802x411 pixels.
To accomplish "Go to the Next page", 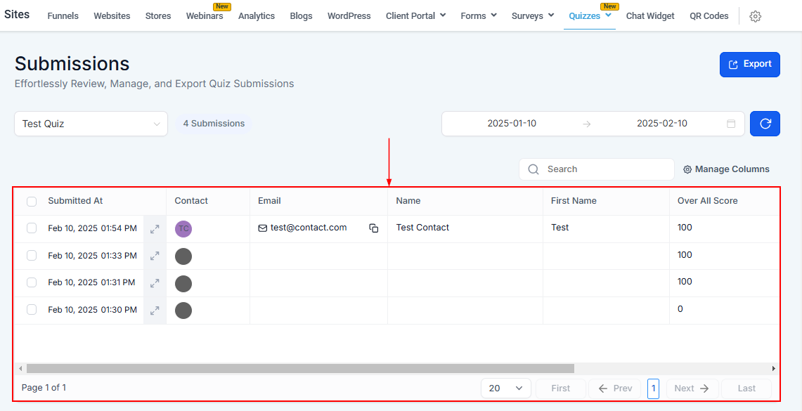I will click(692, 389).
